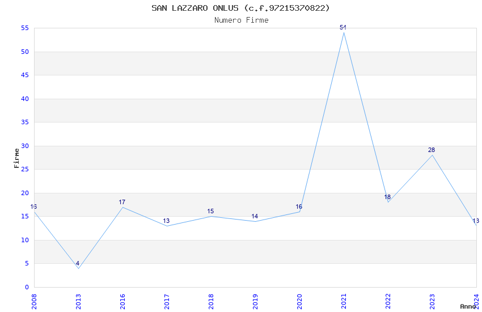Image resolution: width=482 pixels, height=312 pixels.
Task: Select the data label "4" above 2013
Action: [78, 263]
